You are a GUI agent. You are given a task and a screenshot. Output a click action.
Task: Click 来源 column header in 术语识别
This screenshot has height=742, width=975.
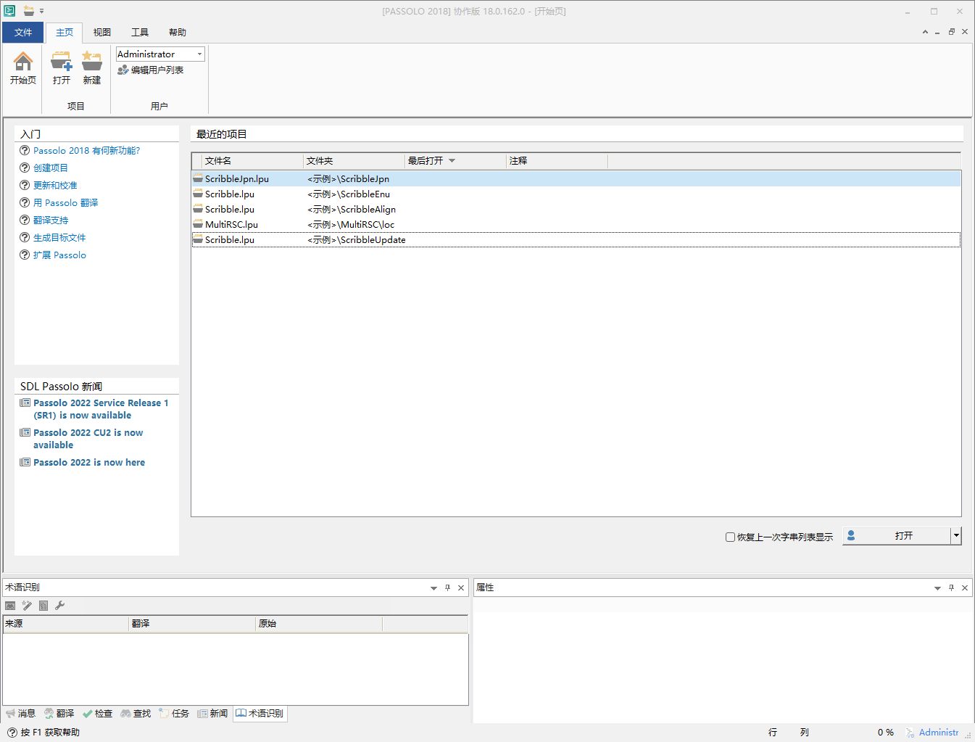pos(66,624)
